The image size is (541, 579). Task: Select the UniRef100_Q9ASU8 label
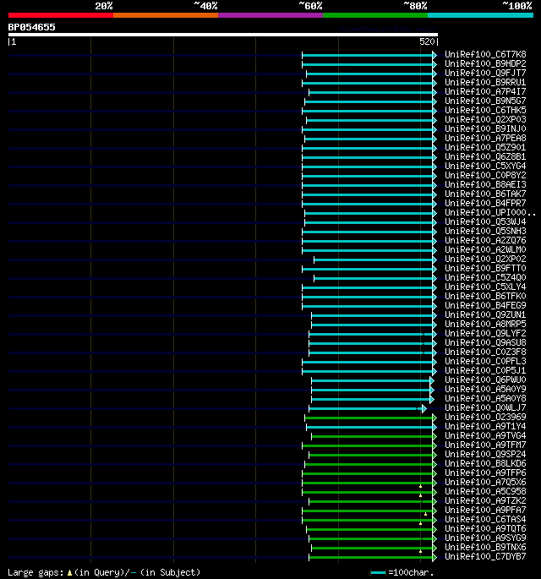485,342
